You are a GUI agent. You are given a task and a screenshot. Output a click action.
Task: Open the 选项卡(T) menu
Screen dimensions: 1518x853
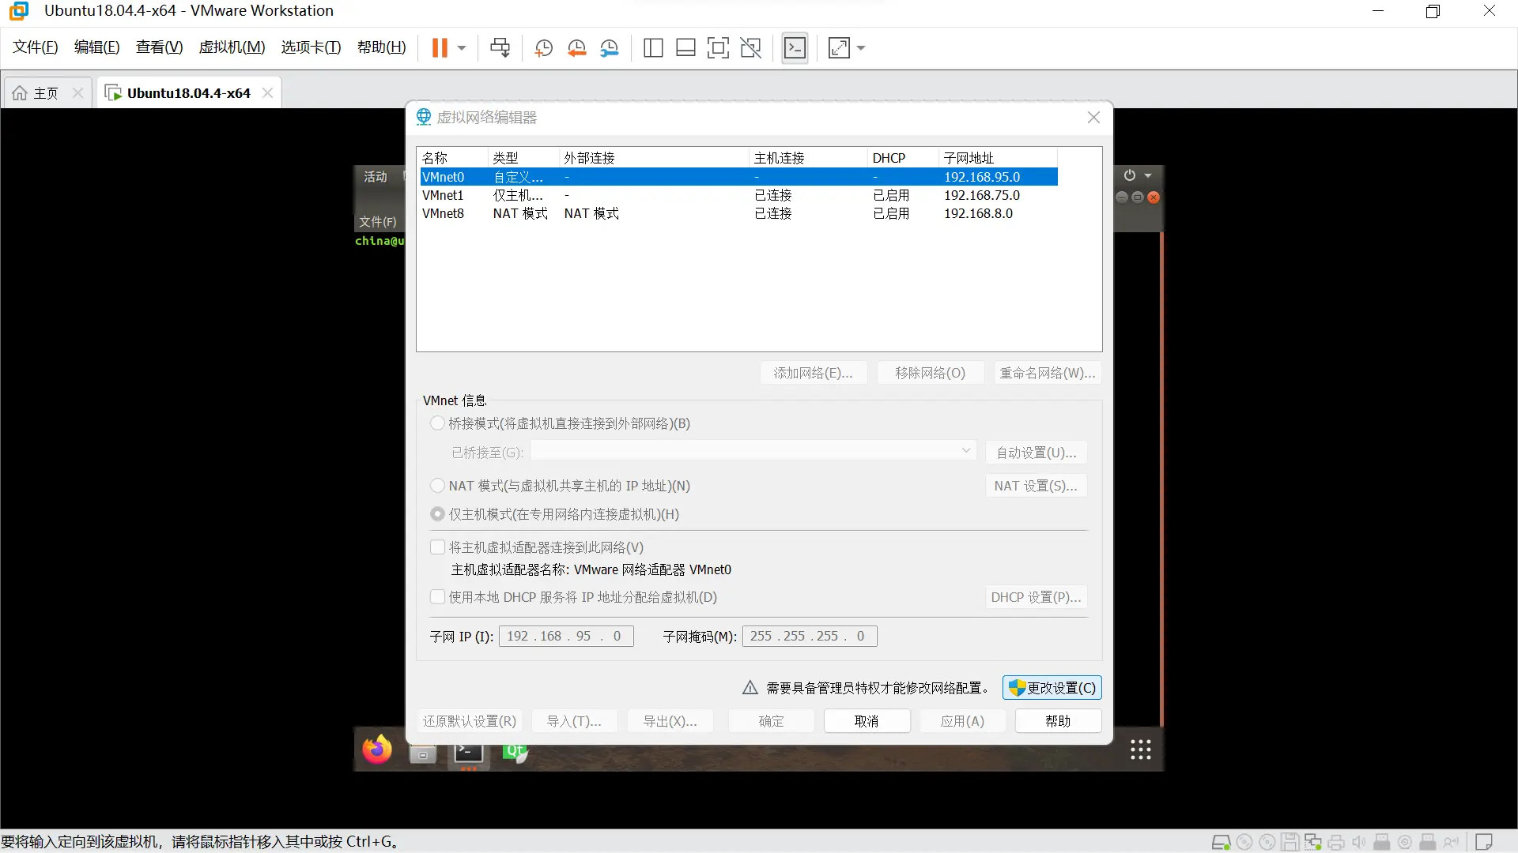(311, 47)
